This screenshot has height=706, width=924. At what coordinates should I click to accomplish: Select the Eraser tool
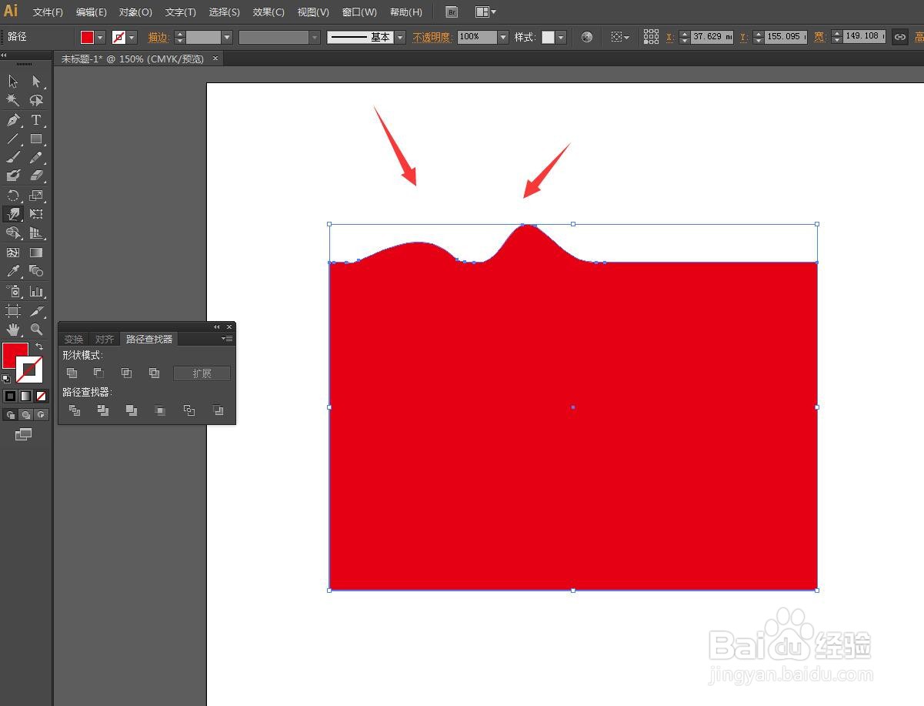pos(36,176)
